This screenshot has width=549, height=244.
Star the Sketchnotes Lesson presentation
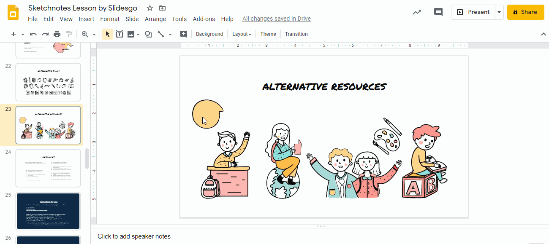pos(150,8)
